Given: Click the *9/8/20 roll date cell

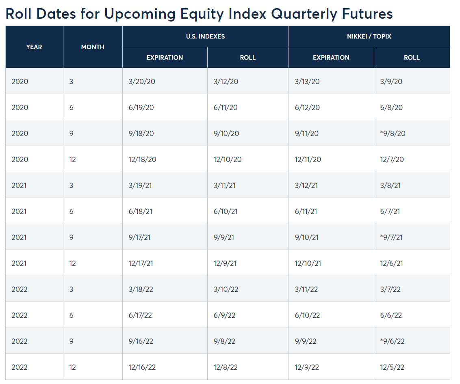Looking at the screenshot, I should (x=393, y=134).
